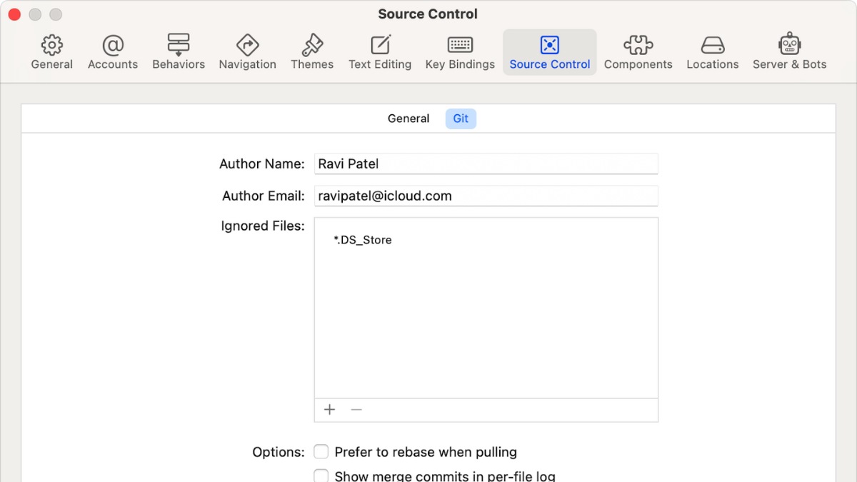Switch to the General sub-tab
The image size is (857, 482).
tap(409, 119)
